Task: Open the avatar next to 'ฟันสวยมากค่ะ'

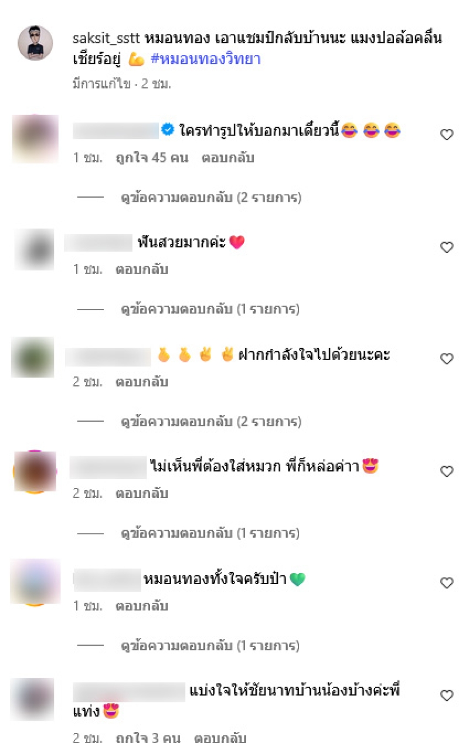Action: (34, 250)
